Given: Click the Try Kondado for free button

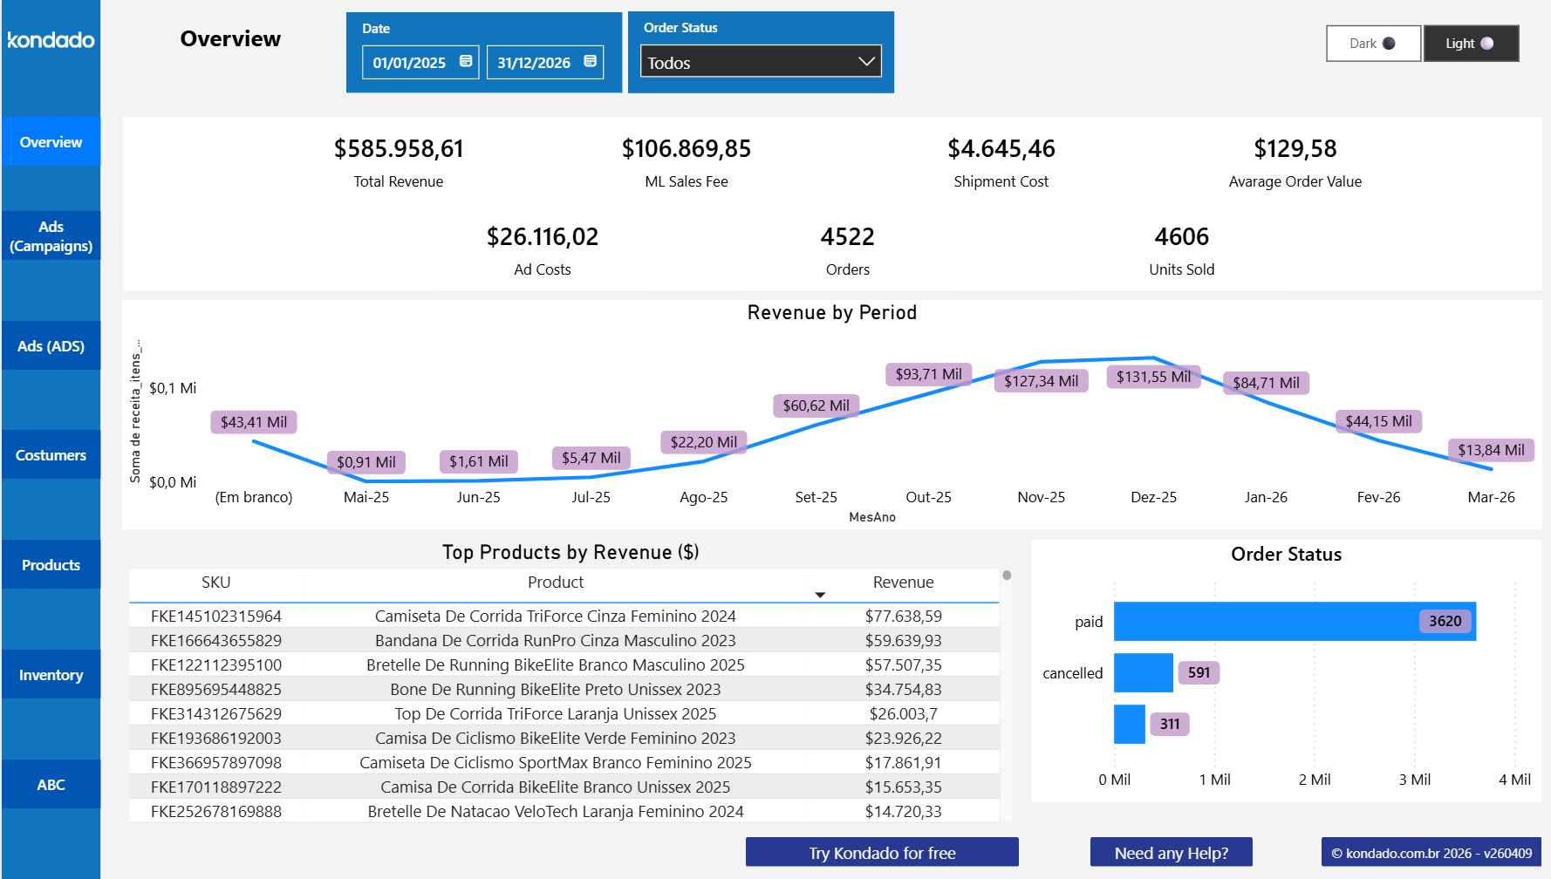Looking at the screenshot, I should click(881, 853).
